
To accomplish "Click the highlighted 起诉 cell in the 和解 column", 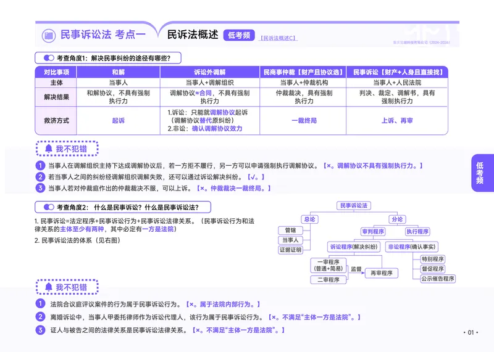I will click(118, 120).
